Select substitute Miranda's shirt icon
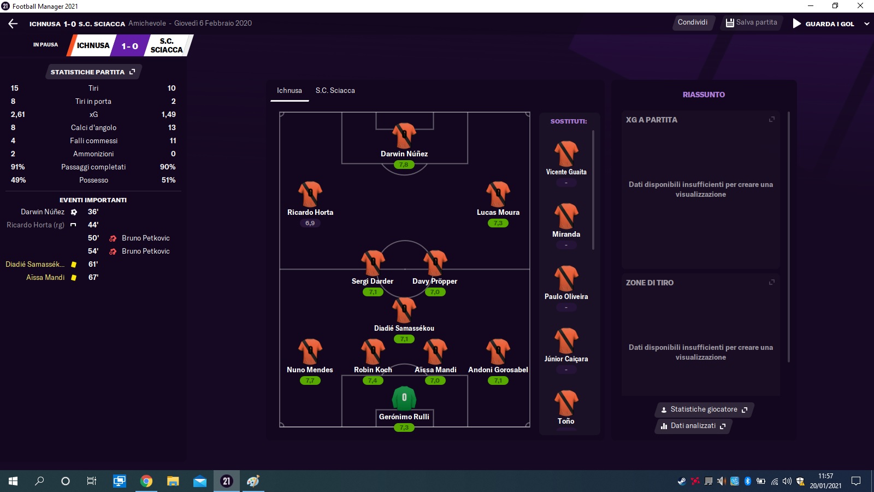This screenshot has width=874, height=492. tap(566, 216)
